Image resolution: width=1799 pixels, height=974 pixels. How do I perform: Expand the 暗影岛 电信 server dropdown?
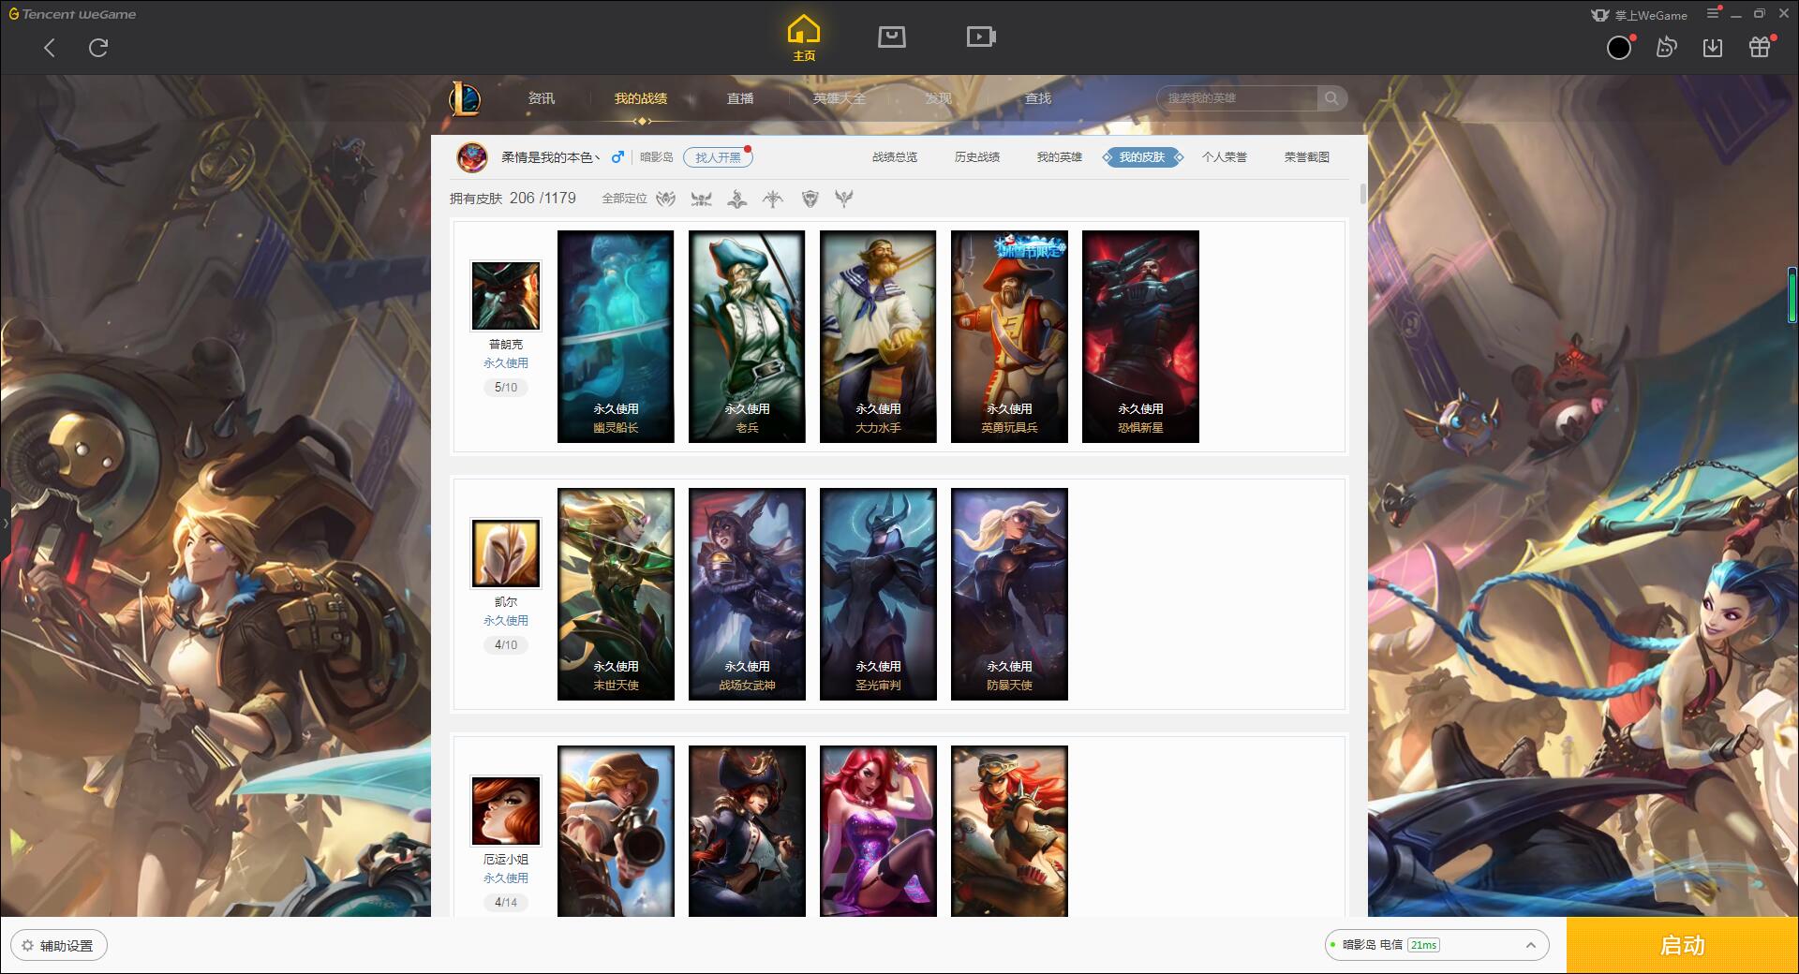click(x=1435, y=945)
